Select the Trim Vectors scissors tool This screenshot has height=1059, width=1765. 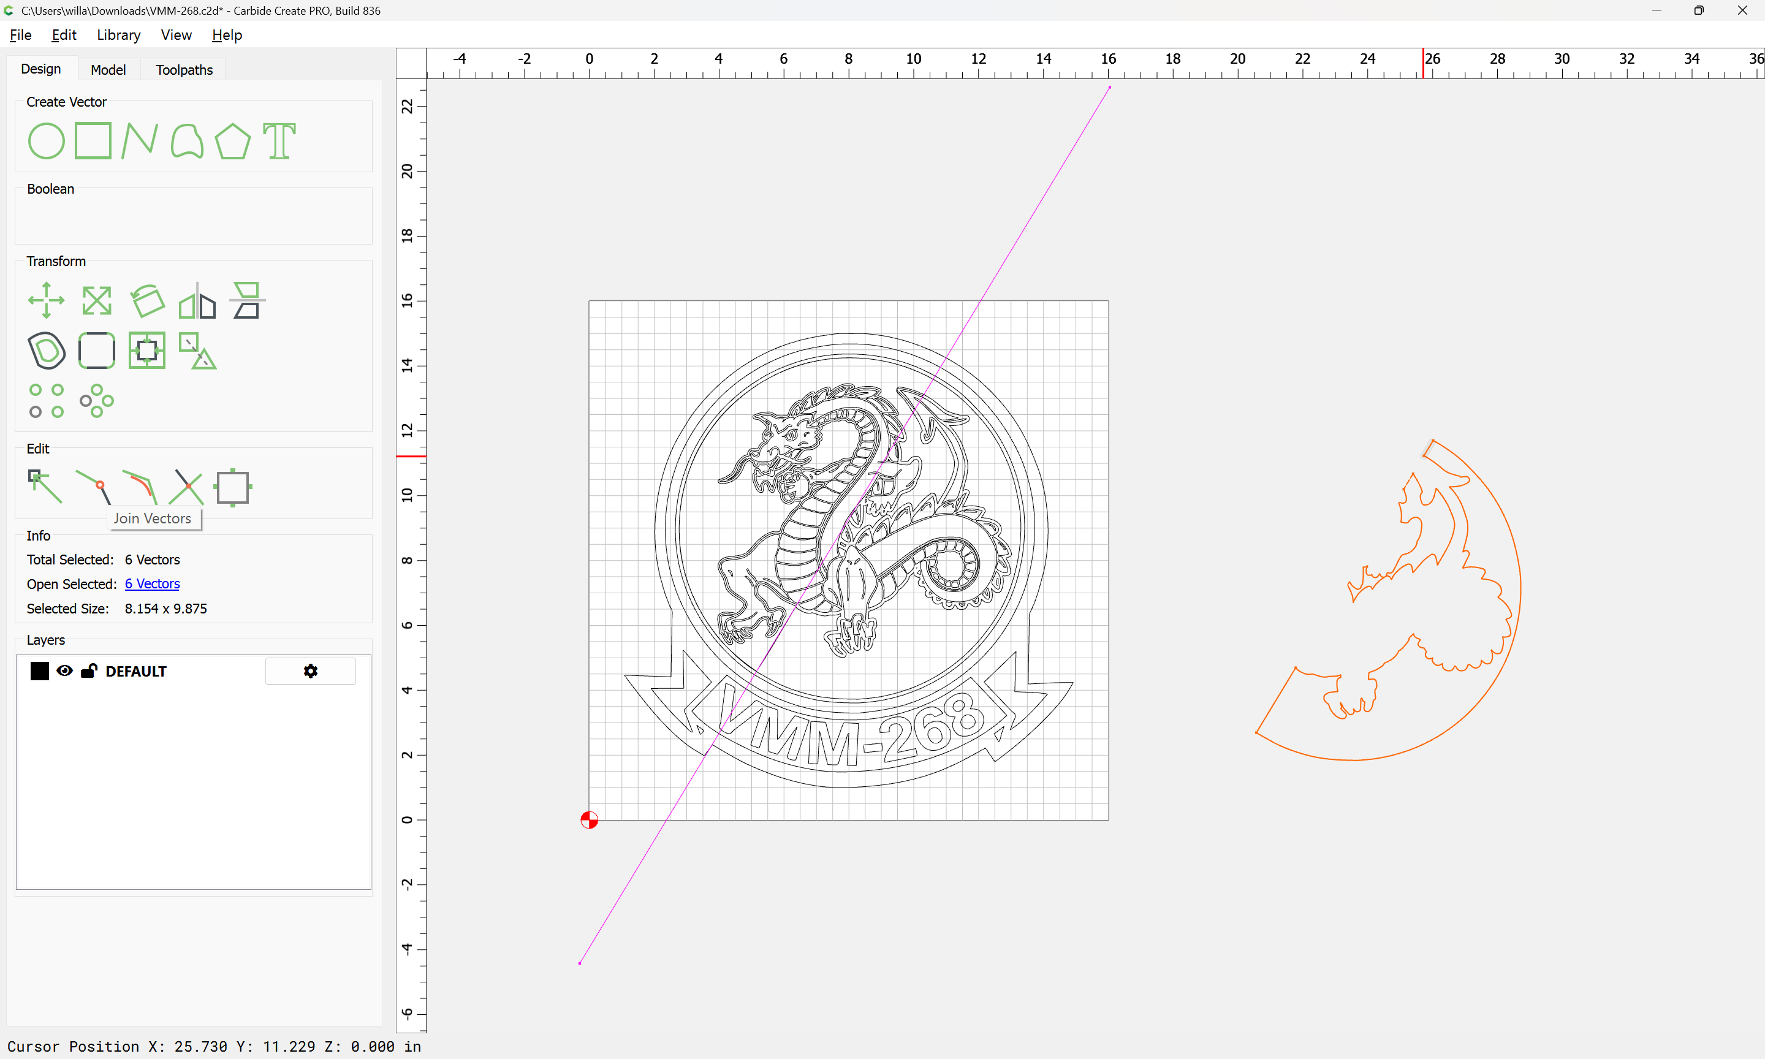(x=187, y=487)
